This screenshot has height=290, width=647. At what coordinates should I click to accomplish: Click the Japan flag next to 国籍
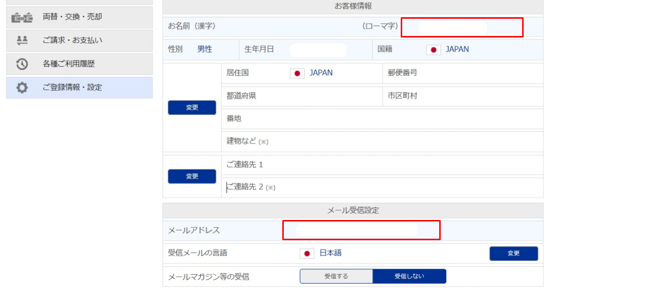(433, 50)
